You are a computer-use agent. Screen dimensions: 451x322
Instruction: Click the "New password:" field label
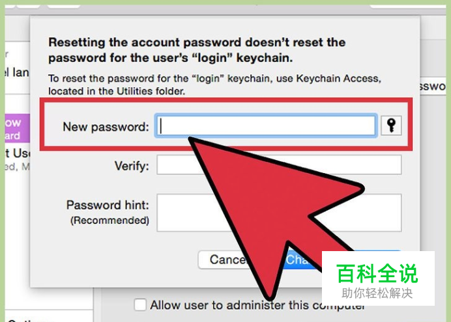pos(106,127)
